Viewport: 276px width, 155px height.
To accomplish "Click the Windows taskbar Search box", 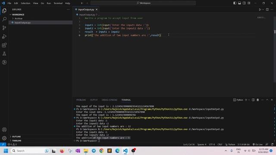I will (x=30, y=151).
